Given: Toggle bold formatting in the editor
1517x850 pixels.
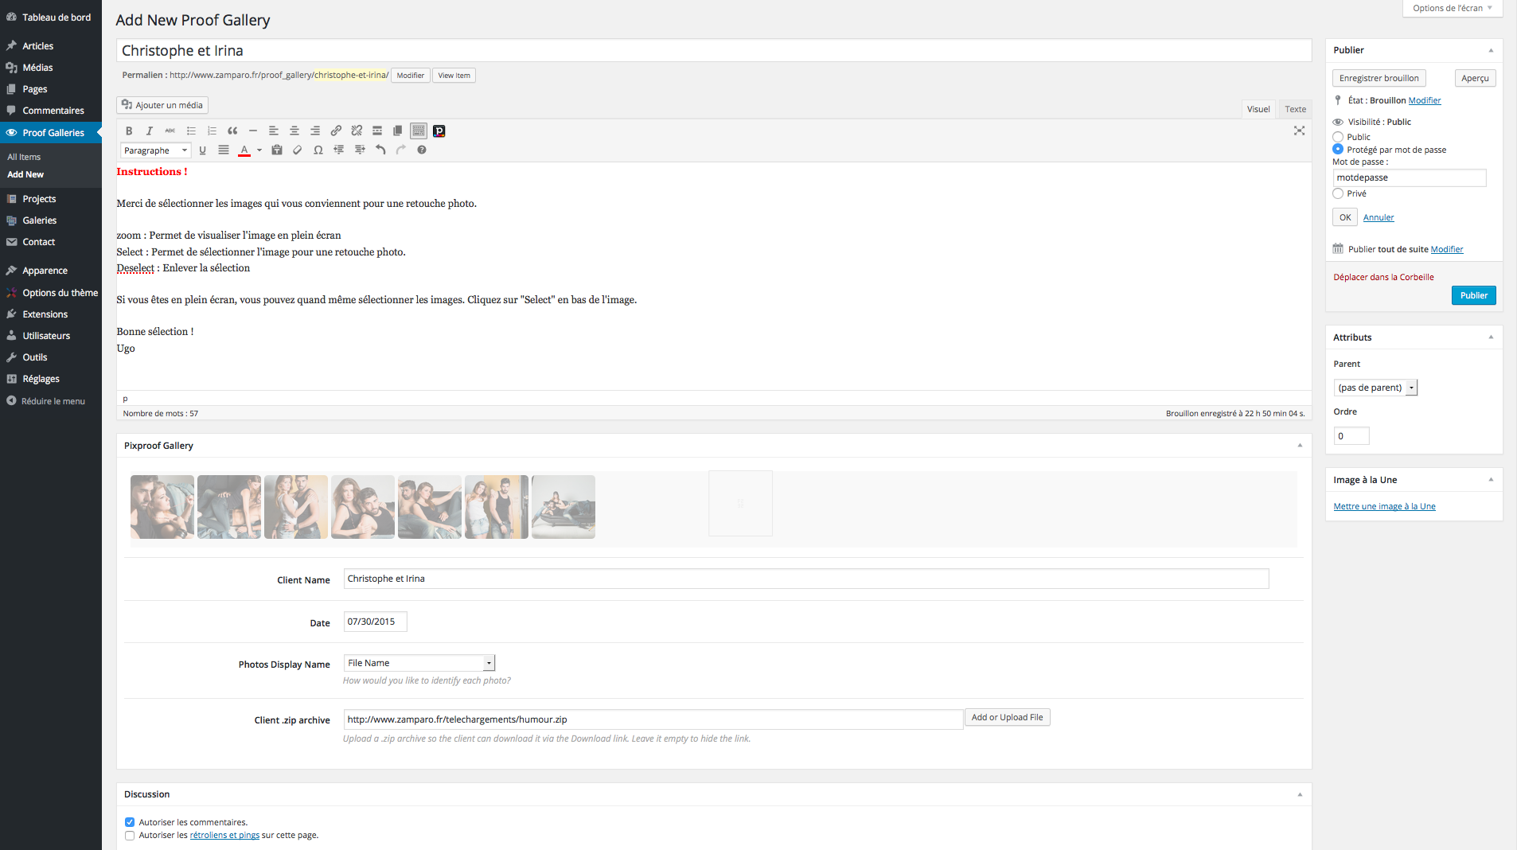Looking at the screenshot, I should (129, 131).
